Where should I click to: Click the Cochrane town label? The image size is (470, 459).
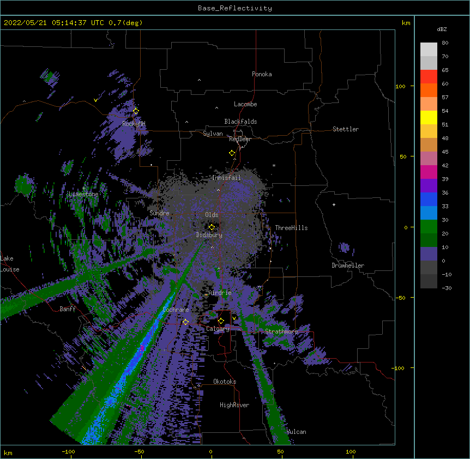click(x=176, y=310)
